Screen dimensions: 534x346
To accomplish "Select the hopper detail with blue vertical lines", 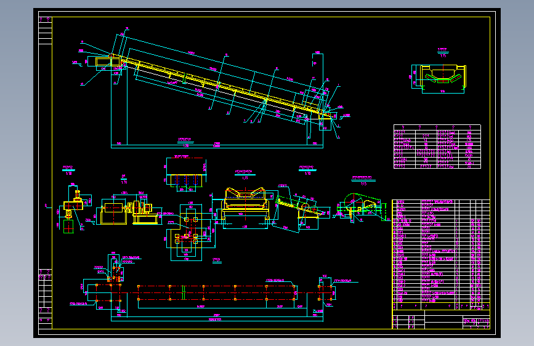I will [186, 174].
